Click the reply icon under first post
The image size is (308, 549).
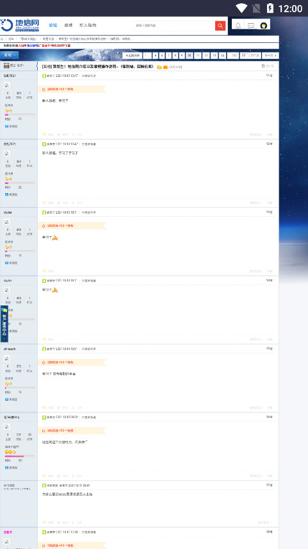(48, 135)
